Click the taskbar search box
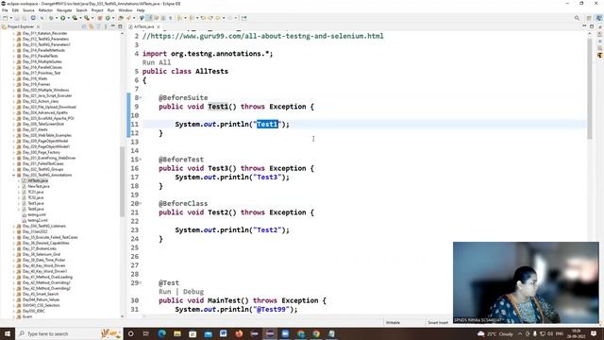 tap(69, 333)
